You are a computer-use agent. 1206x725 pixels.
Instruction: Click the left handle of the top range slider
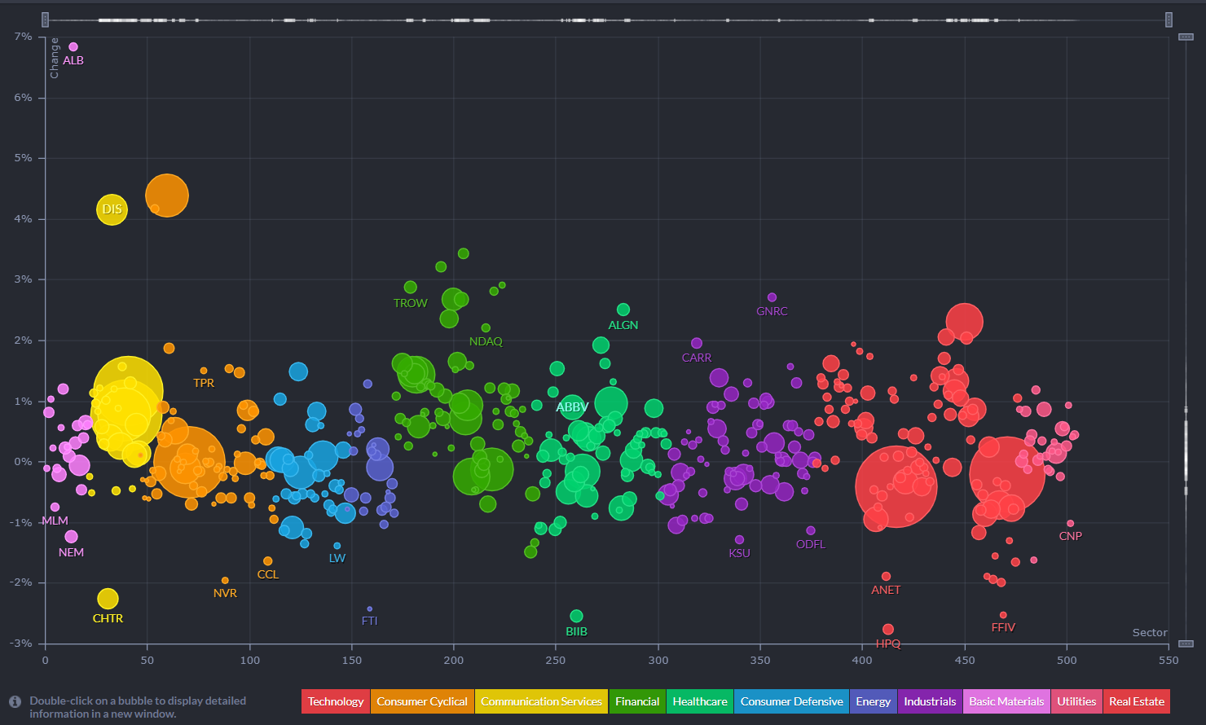(x=46, y=20)
